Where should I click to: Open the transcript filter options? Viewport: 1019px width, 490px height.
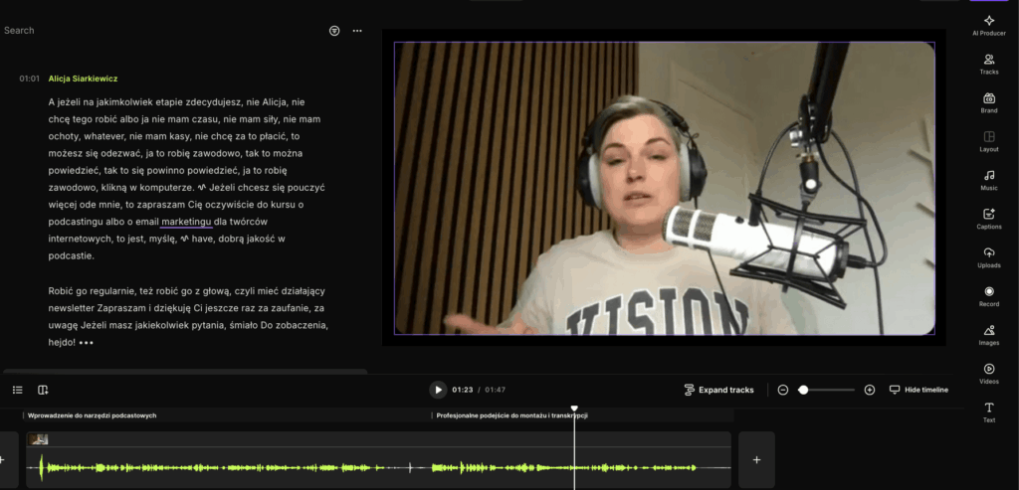tap(334, 31)
